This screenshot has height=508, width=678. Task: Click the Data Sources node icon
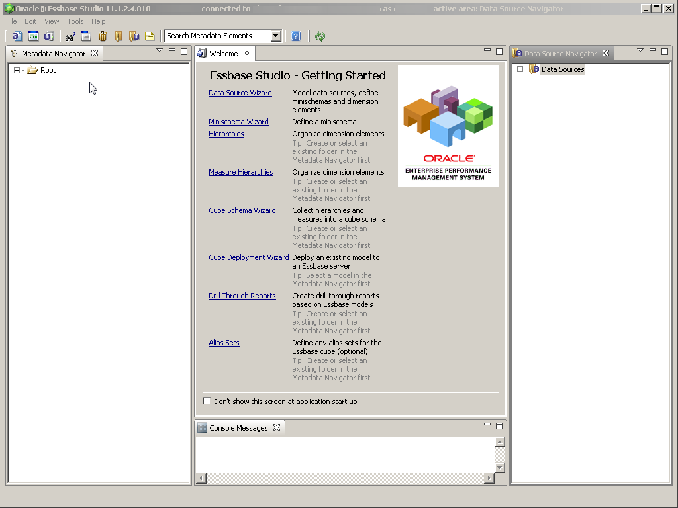coord(534,69)
